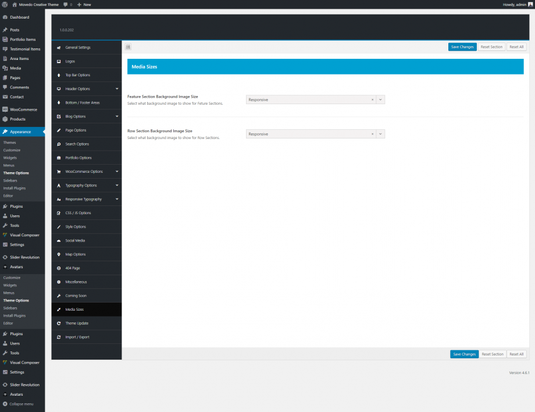
Task: Open Map Options with the pin icon
Action: coord(75,254)
